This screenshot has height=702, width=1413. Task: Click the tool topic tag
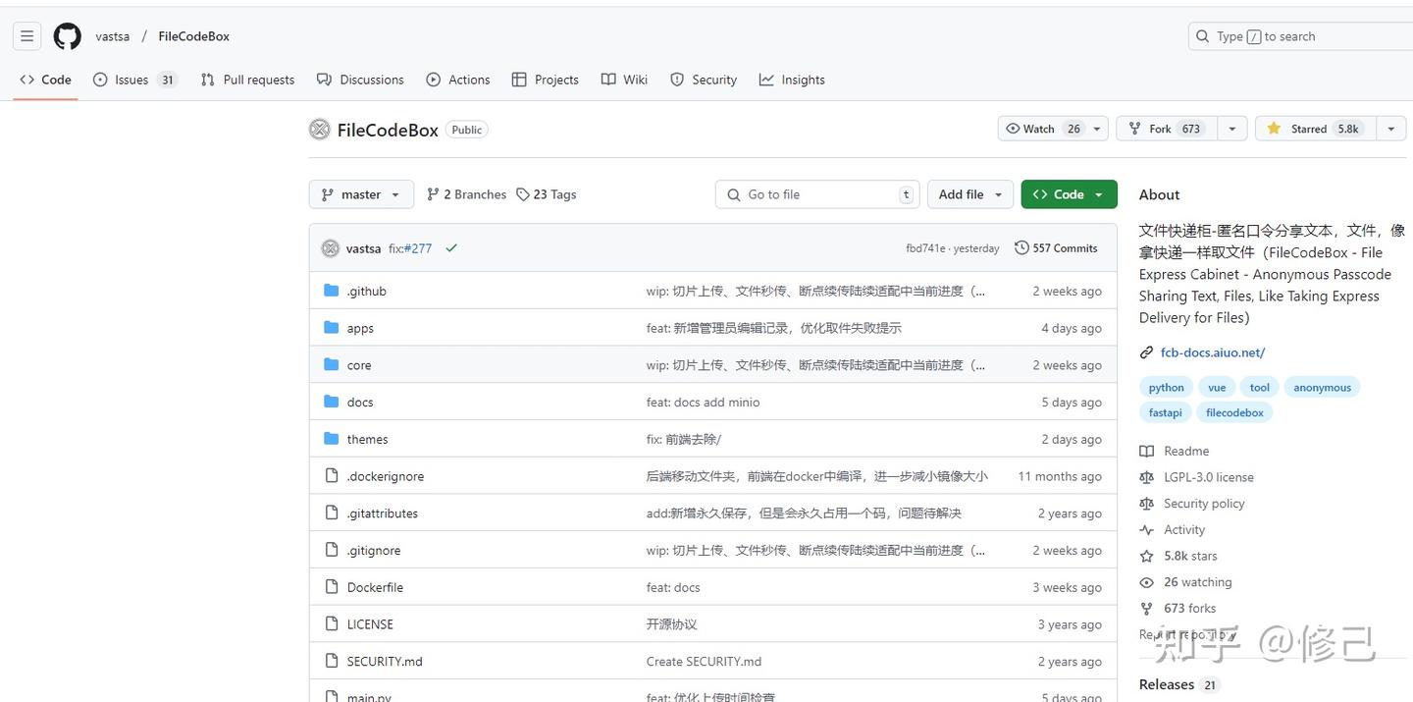(x=1260, y=387)
